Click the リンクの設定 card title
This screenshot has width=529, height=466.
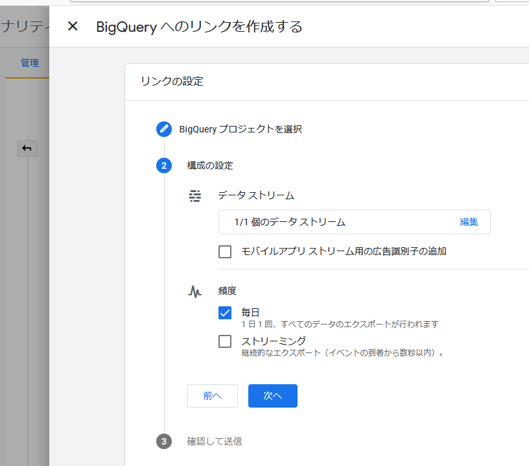[172, 81]
